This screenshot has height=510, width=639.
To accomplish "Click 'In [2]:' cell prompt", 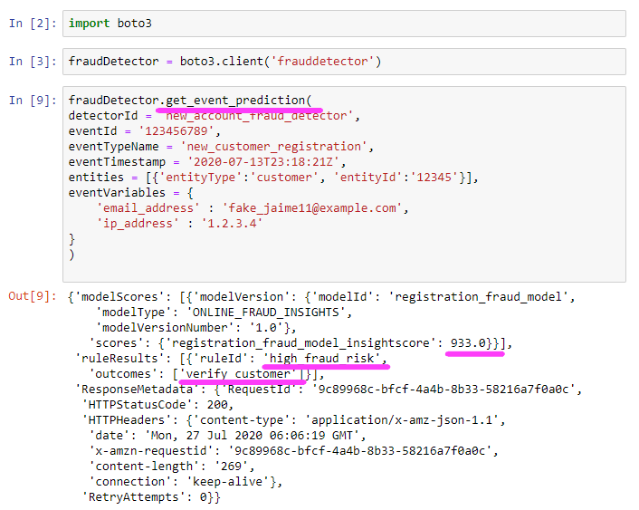I will 33,24.
